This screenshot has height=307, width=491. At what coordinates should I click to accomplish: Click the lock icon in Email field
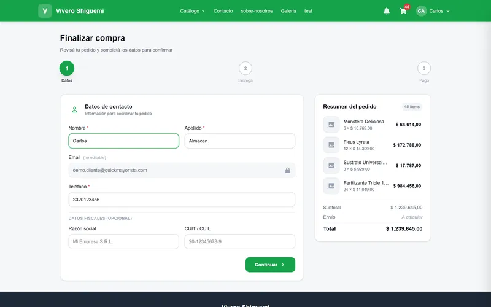pos(287,171)
